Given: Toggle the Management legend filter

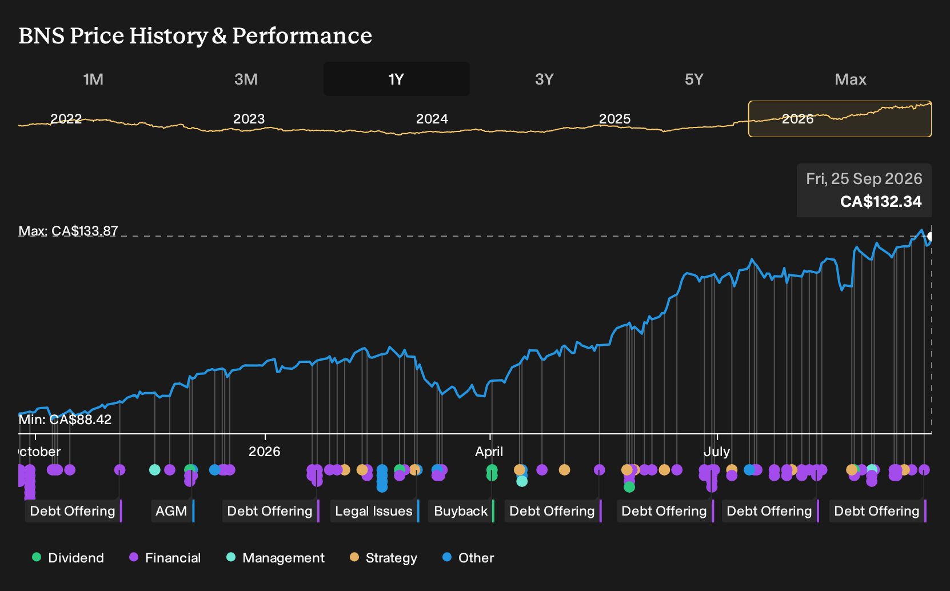Looking at the screenshot, I should point(276,557).
